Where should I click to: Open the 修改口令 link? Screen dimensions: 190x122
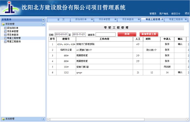pos(176,14)
